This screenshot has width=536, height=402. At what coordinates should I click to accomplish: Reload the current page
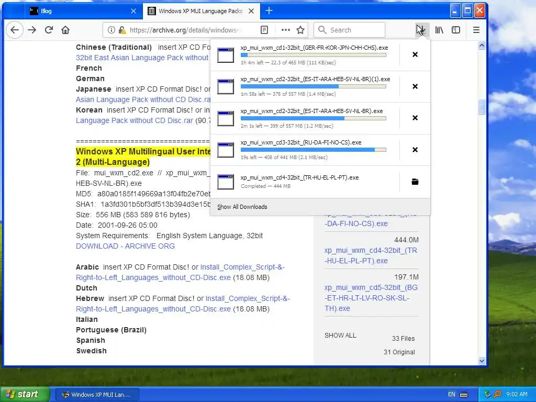[49, 30]
